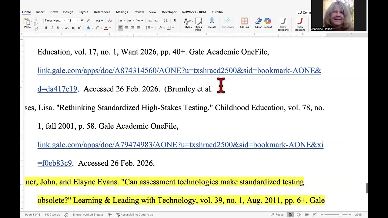The width and height of the screenshot is (388, 218).
Task: Click the Cut scissors icon
Action: click(36, 19)
